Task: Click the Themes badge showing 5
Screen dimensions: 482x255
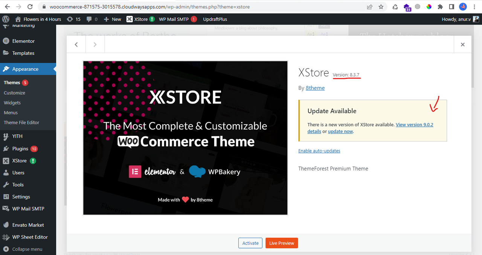Action: (25, 83)
